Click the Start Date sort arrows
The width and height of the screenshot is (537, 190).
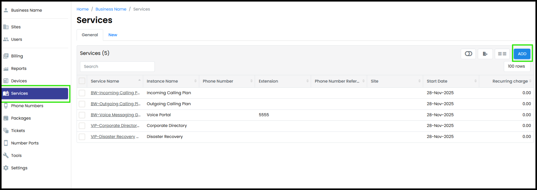pos(475,81)
